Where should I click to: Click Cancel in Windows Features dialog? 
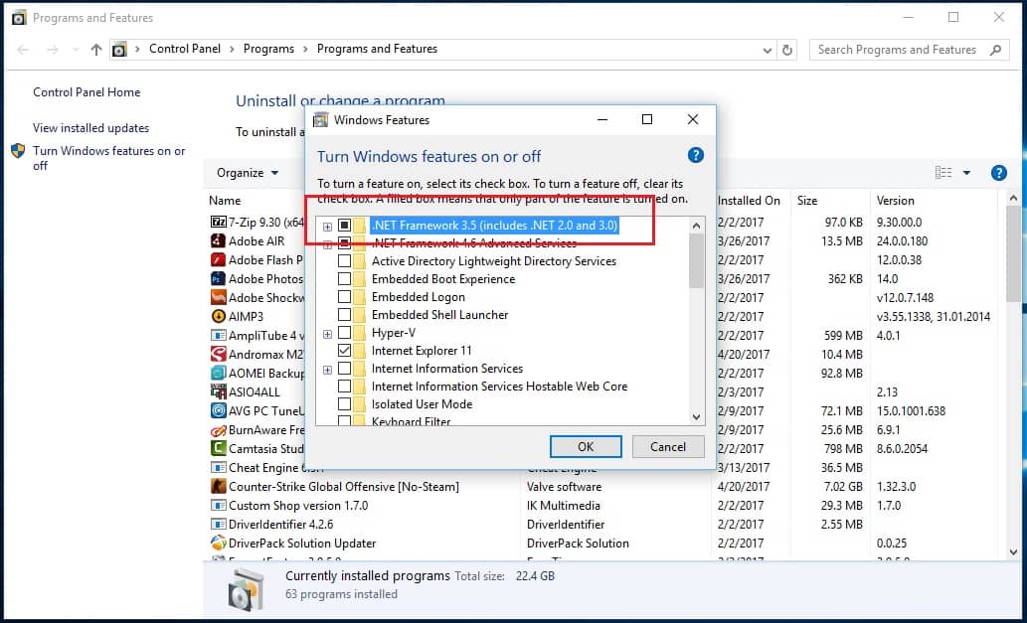click(x=668, y=447)
